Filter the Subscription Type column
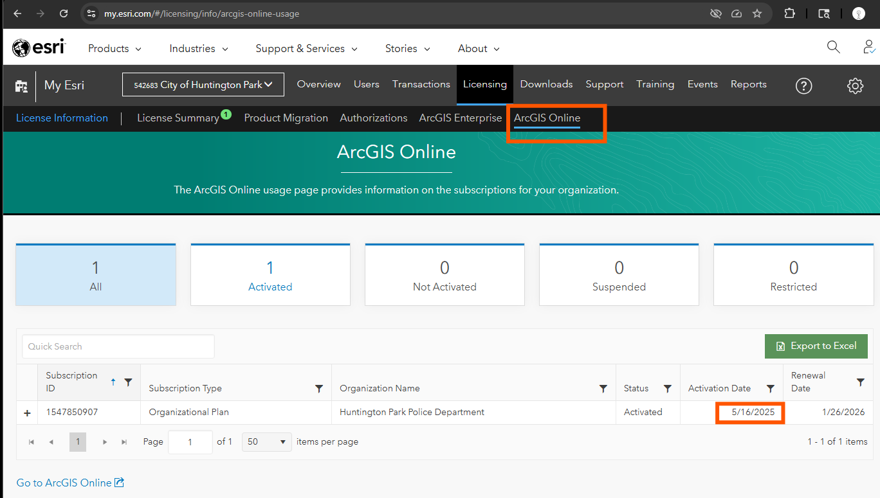 318,388
